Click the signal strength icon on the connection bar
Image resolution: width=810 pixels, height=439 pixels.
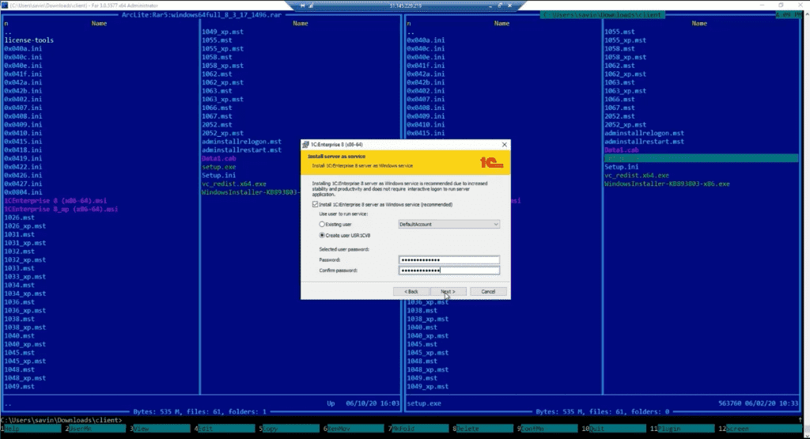tap(311, 6)
